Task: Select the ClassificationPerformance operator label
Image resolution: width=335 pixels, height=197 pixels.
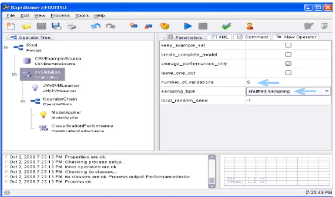Action: click(x=82, y=126)
